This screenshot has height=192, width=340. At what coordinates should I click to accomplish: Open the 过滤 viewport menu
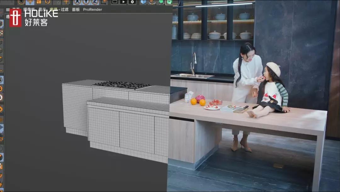pos(65,10)
